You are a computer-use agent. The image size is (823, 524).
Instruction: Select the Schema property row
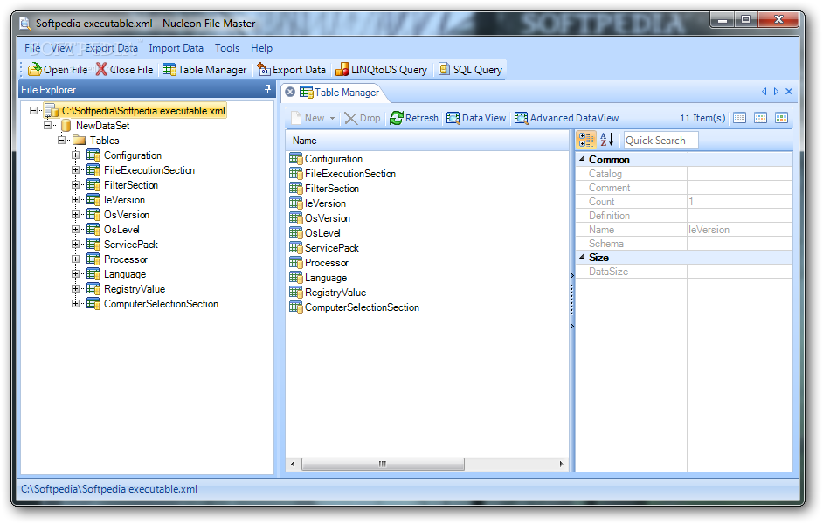[684, 244]
